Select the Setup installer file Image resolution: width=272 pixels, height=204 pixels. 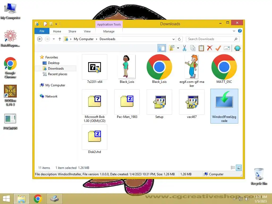(159, 104)
